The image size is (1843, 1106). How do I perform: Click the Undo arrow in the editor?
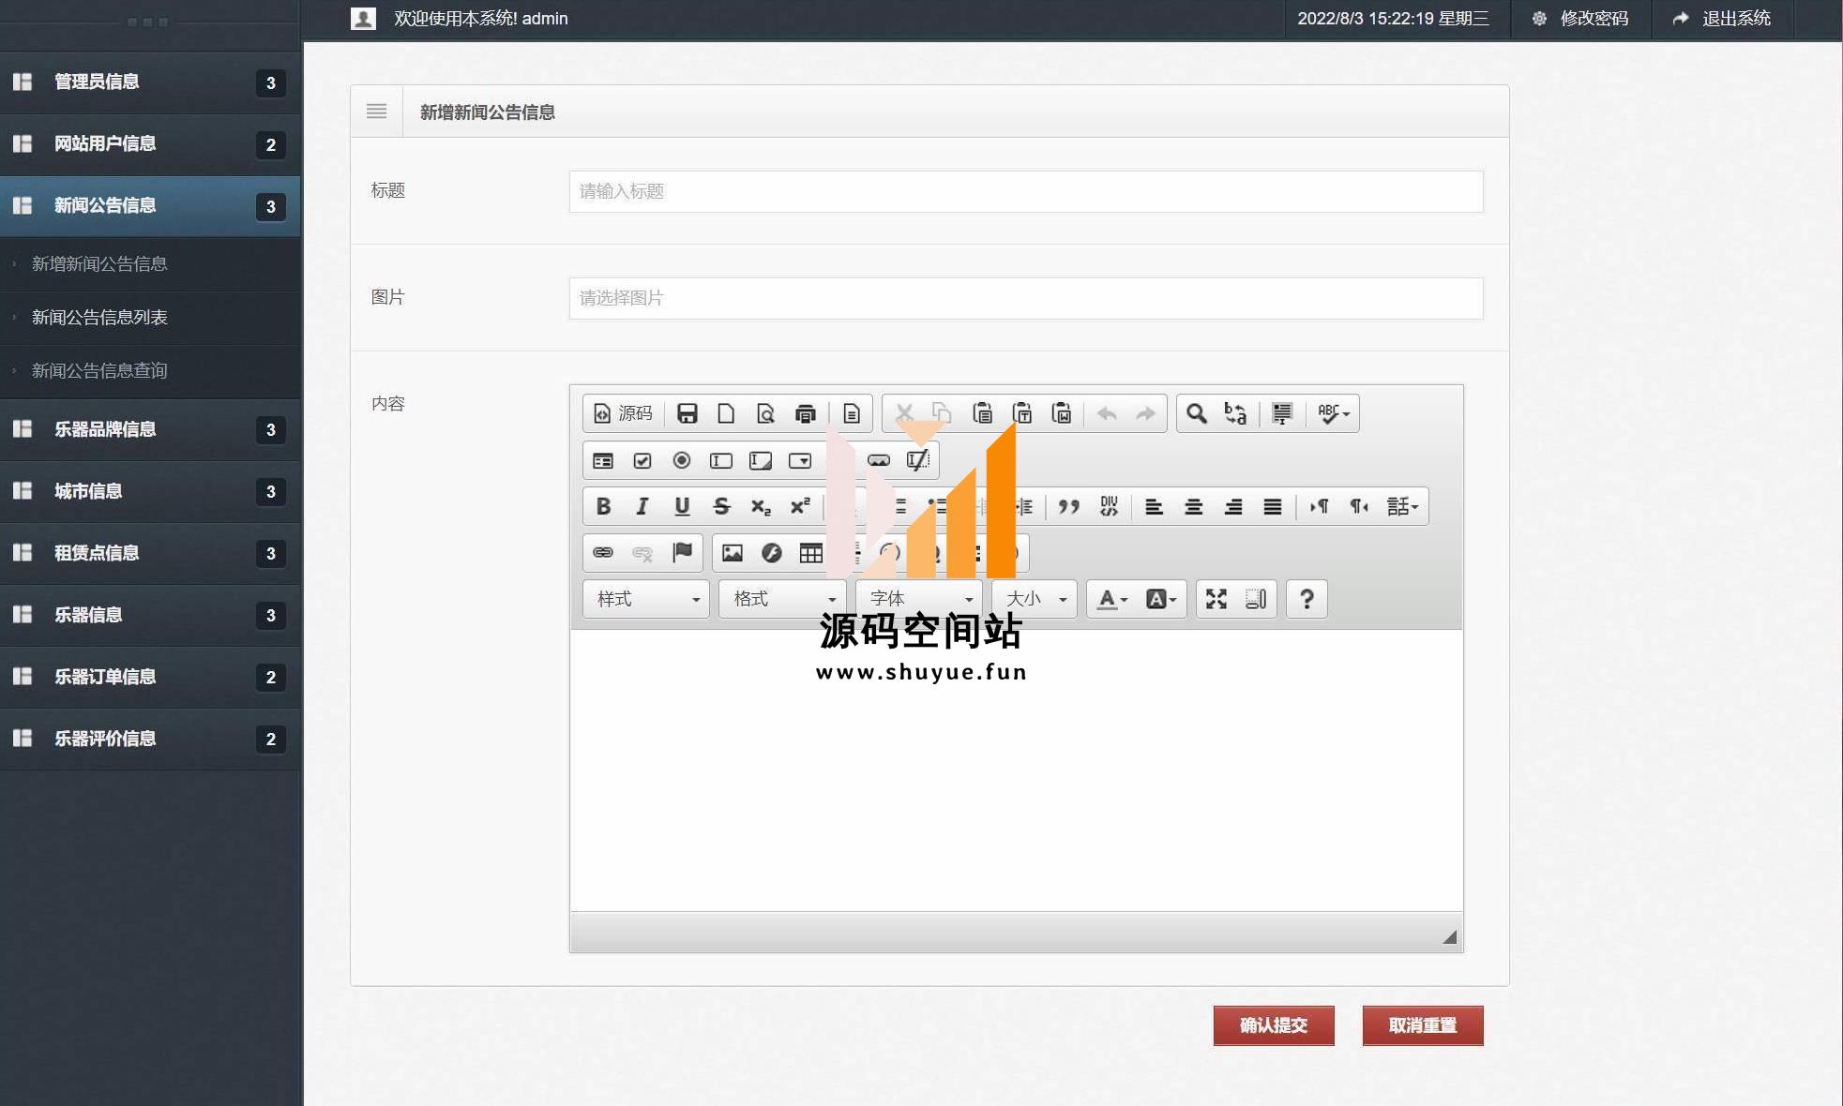click(1107, 413)
